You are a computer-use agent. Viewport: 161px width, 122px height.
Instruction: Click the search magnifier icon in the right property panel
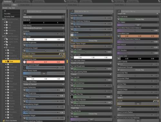point(119,11)
